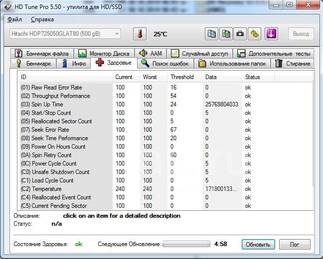This screenshot has width=323, height=259.
Task: Click the Current column header
Action: (x=126, y=77)
